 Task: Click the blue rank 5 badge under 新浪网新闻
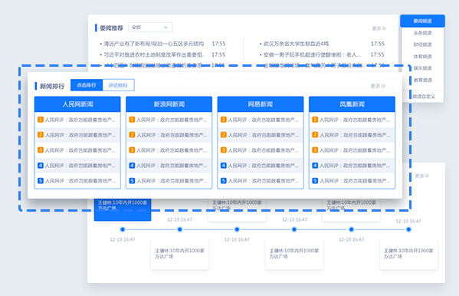[x=132, y=180]
